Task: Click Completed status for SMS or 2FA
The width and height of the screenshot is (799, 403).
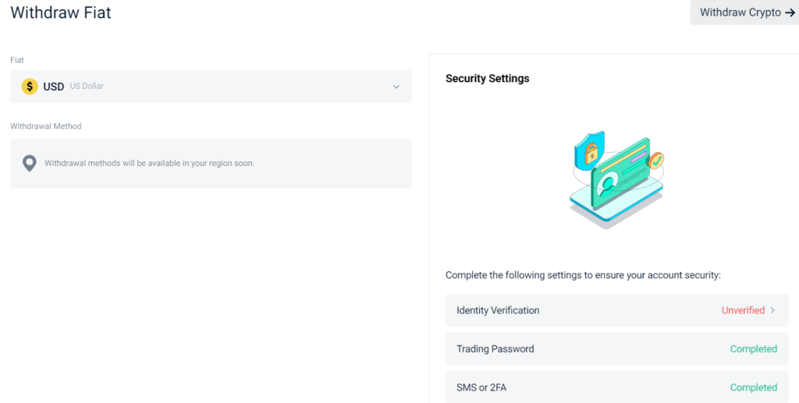Action: [x=753, y=387]
